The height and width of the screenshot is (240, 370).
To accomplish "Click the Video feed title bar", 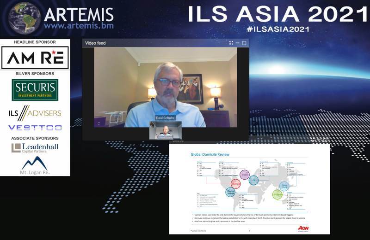I will (153, 43).
